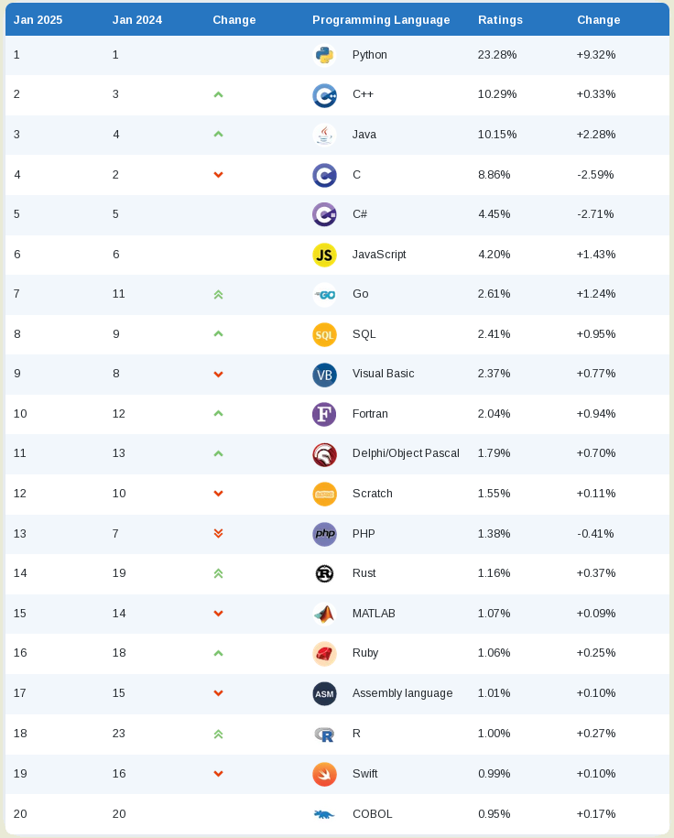Click the C++ language logo
The image size is (674, 838).
point(324,95)
